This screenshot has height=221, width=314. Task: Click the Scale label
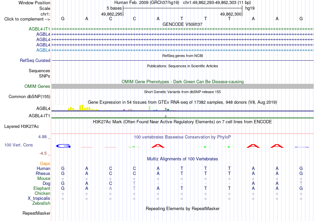(45, 8)
